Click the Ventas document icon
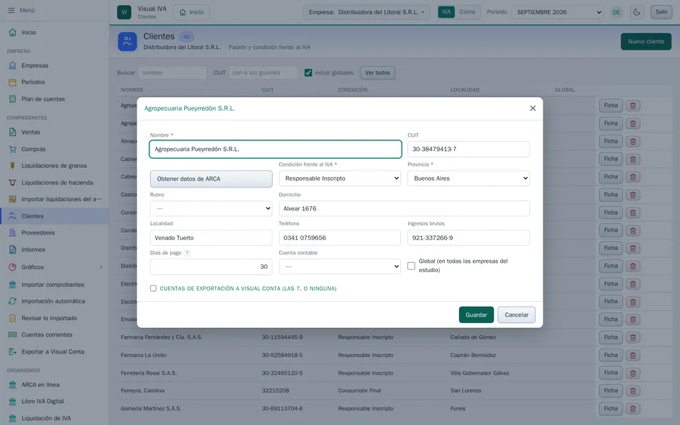 (13, 132)
